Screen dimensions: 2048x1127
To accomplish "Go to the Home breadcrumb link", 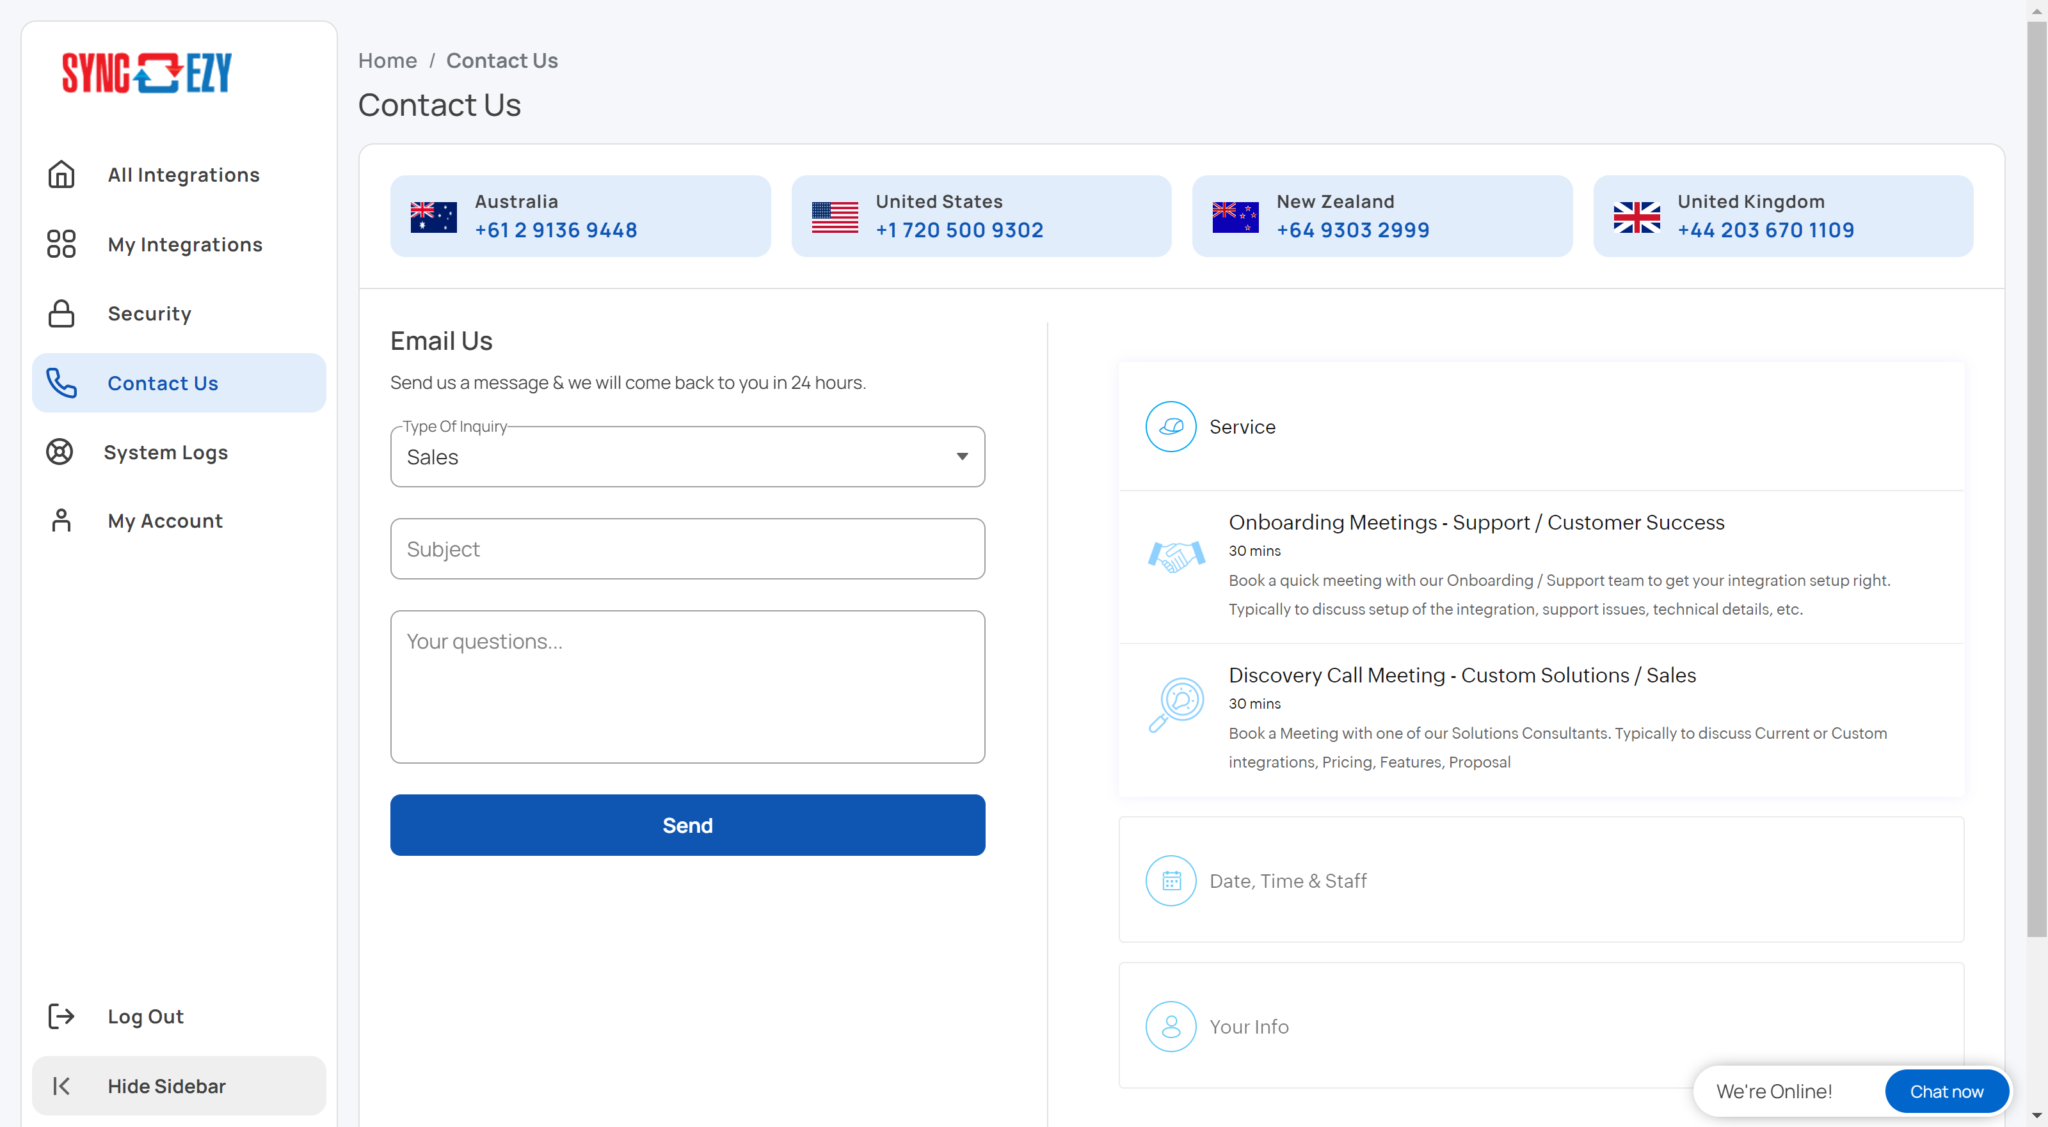I will pyautogui.click(x=387, y=60).
